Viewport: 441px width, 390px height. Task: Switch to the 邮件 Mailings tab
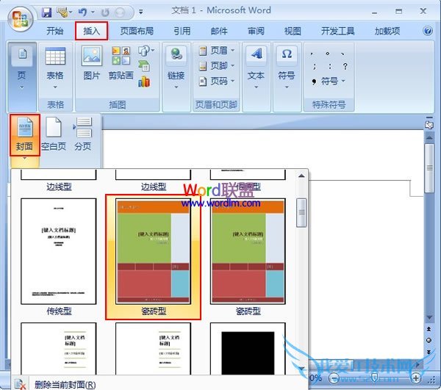(219, 31)
